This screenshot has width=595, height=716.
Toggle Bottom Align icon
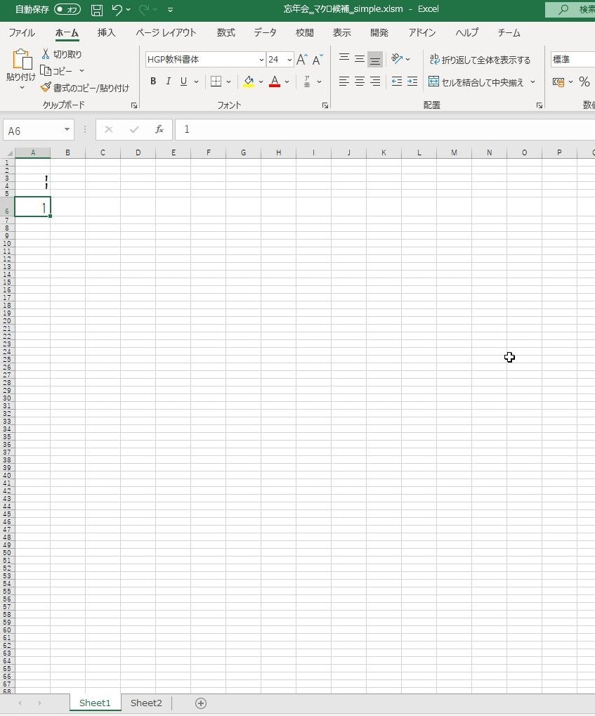click(375, 59)
